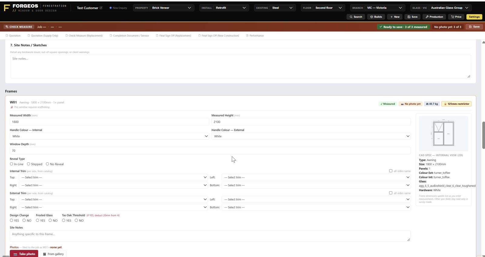Click the 125mm restrictor lock badge
Image resolution: width=485 pixels, height=257 pixels.
[x=456, y=104]
